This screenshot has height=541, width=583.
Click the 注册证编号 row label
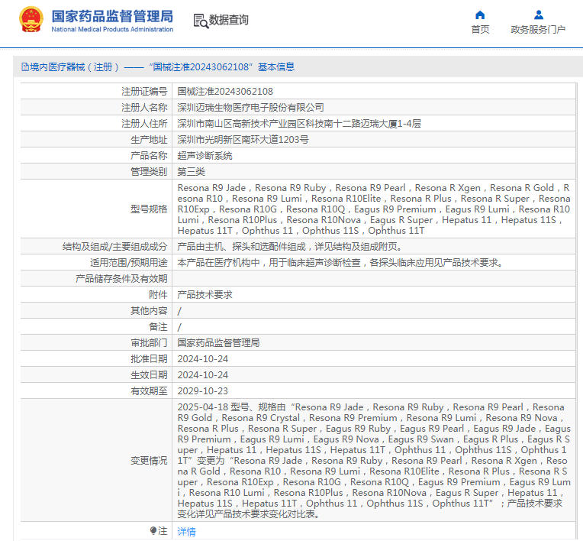[x=144, y=92]
